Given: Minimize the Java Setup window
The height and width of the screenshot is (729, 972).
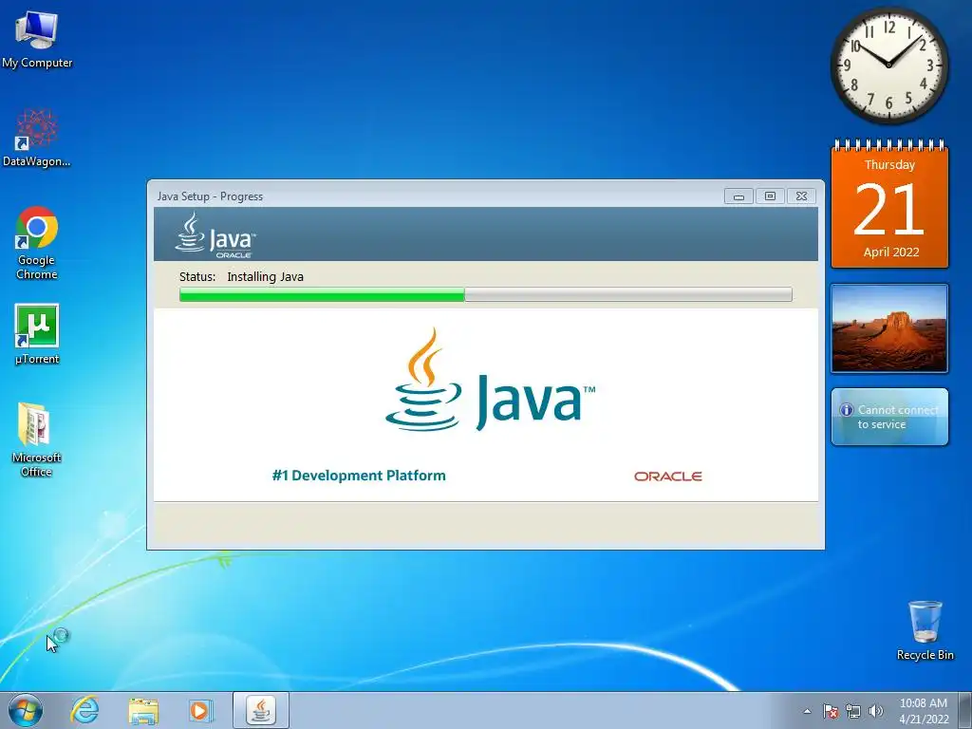Looking at the screenshot, I should 738,196.
